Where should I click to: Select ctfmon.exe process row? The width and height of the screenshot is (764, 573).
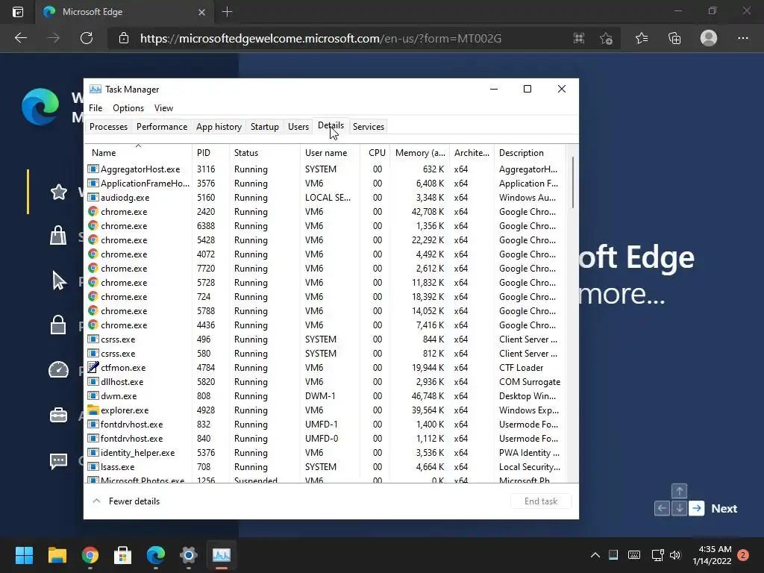pos(325,367)
